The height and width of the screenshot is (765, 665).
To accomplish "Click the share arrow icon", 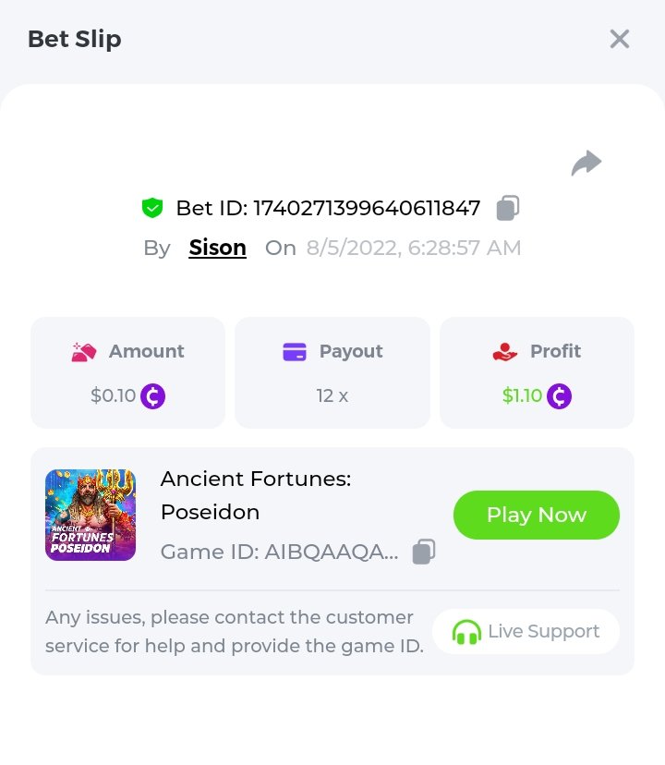I will [586, 164].
